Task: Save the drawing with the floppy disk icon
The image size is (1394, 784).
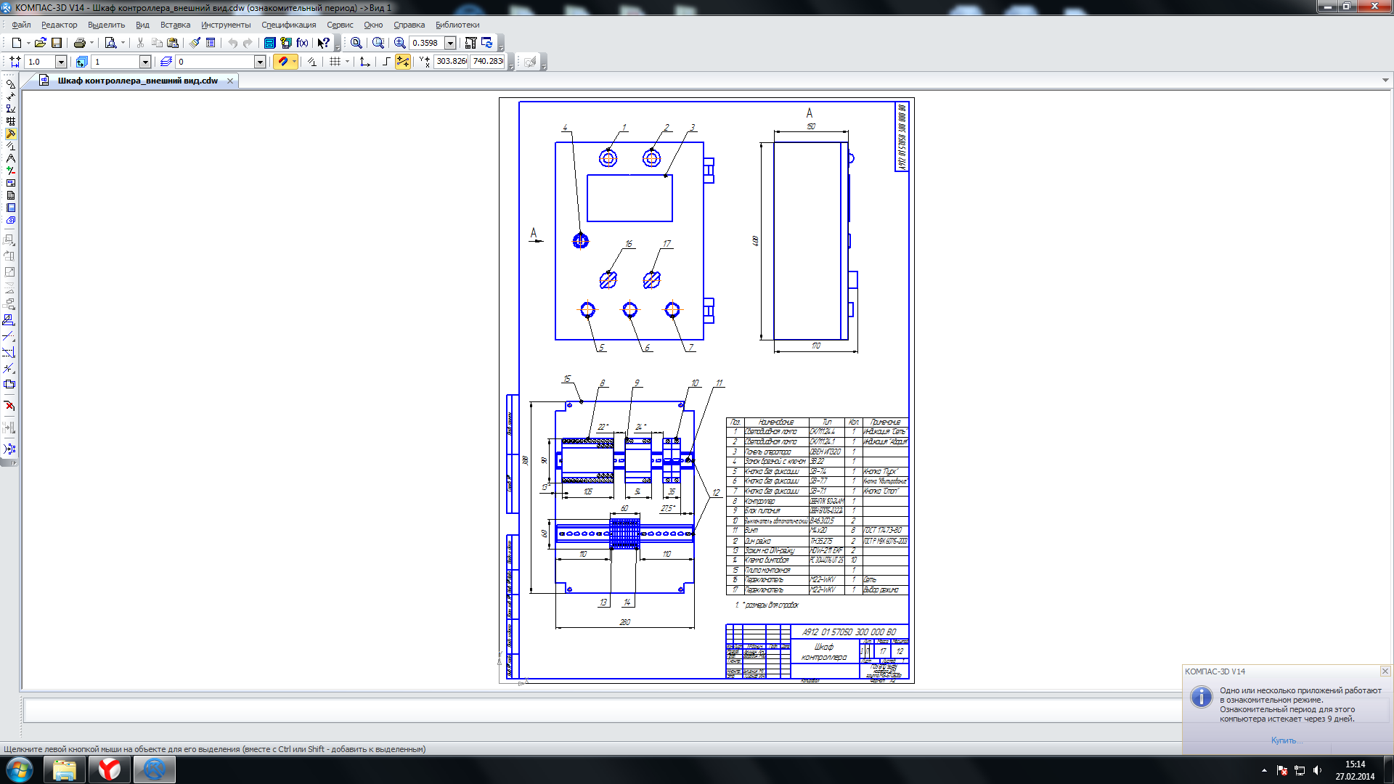Action: [57, 43]
